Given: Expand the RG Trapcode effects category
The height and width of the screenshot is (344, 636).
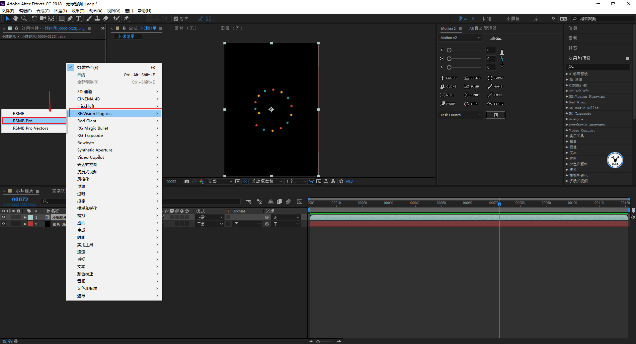Looking at the screenshot, I should click(x=567, y=114).
